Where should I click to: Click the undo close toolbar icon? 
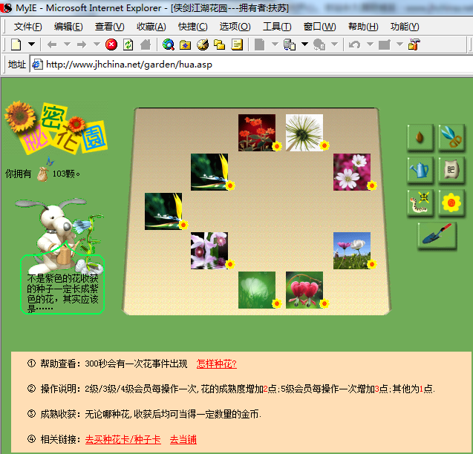(354, 45)
